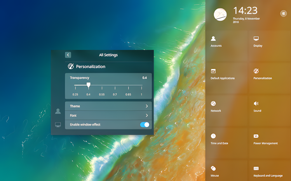291x181 pixels.
Task: Click the Sound label
Action: coord(258,111)
